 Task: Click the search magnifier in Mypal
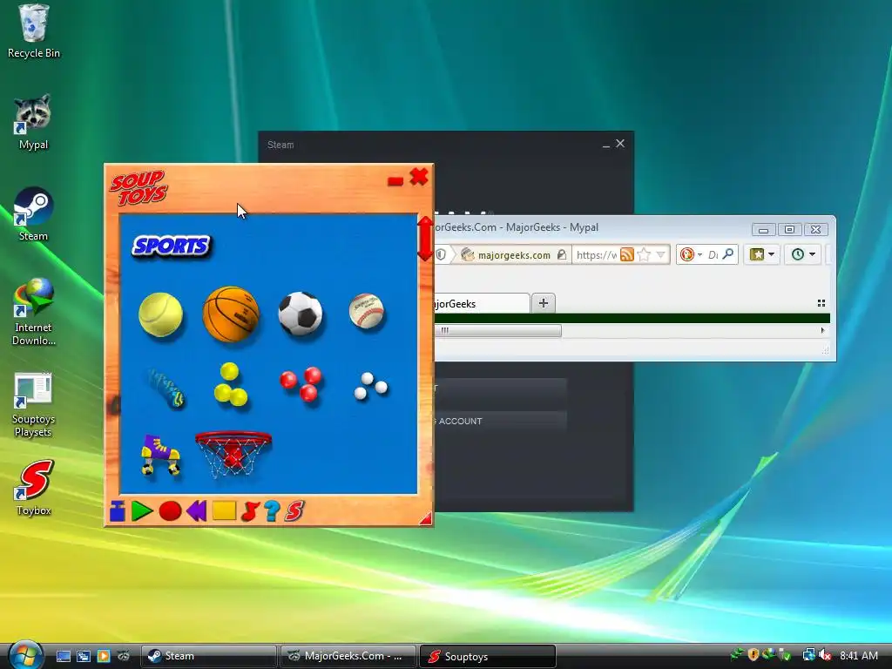[x=727, y=253]
